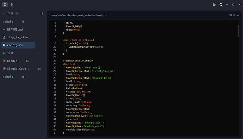Click the gear icon beside 设置
Screen dimensions: 243x139
pyautogui.click(x=4, y=53)
